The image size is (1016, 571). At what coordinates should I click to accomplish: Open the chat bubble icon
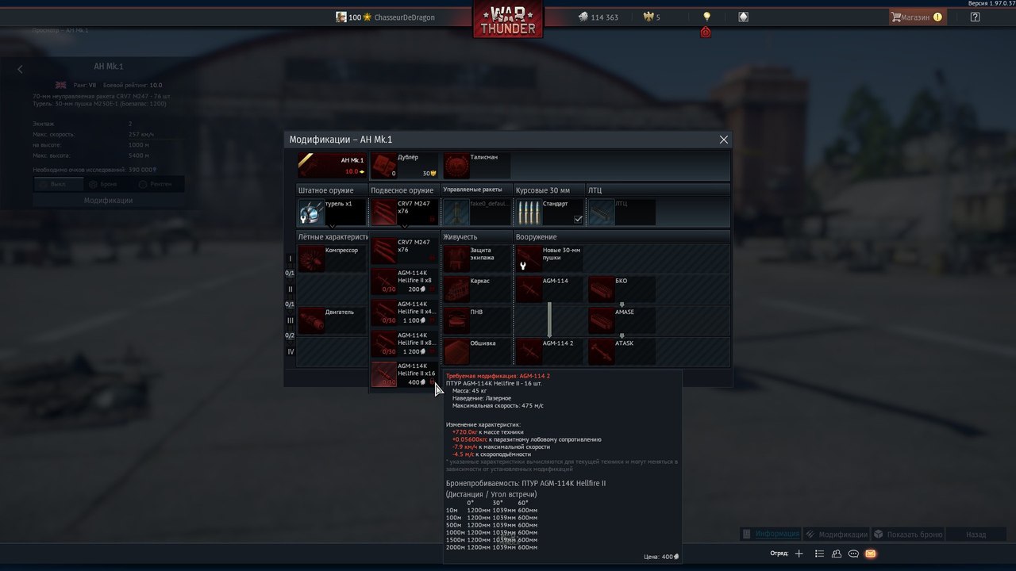click(x=853, y=554)
